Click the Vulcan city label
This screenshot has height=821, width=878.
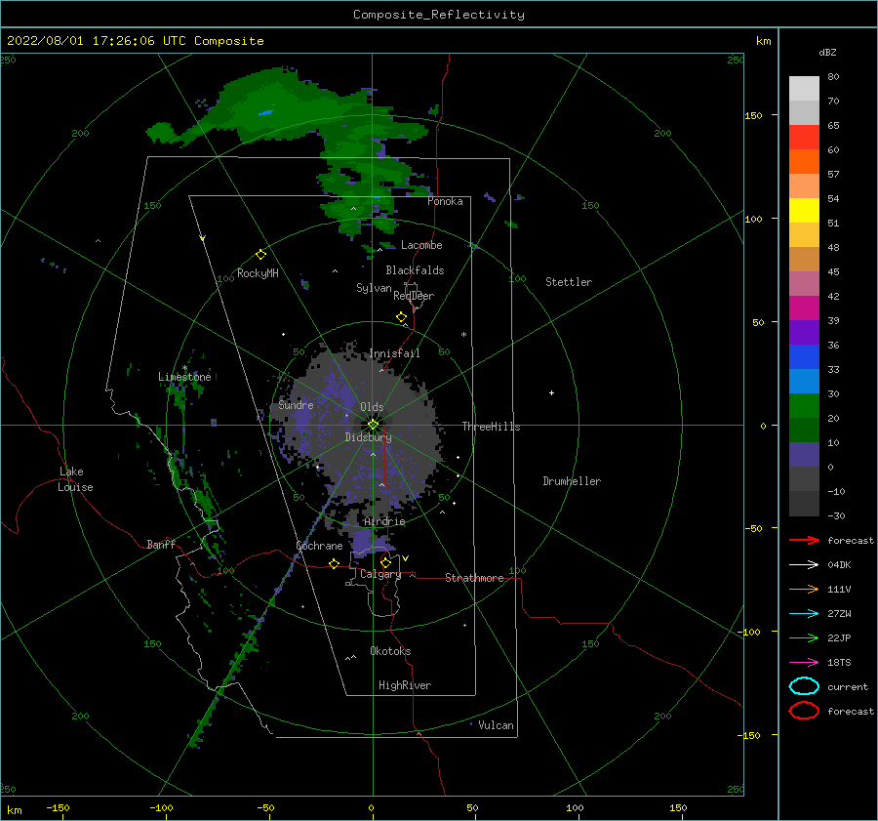tap(497, 725)
